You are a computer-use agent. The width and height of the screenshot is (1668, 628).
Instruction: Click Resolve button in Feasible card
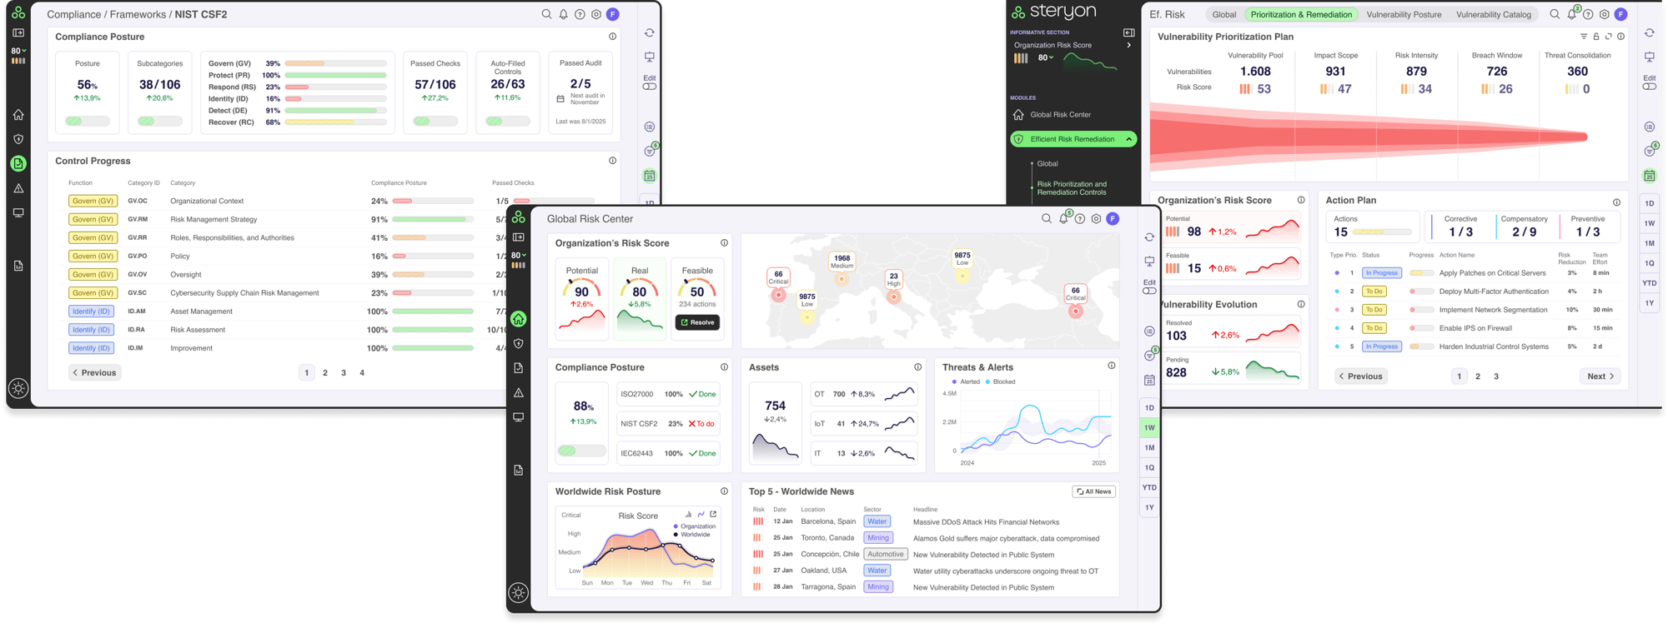697,322
